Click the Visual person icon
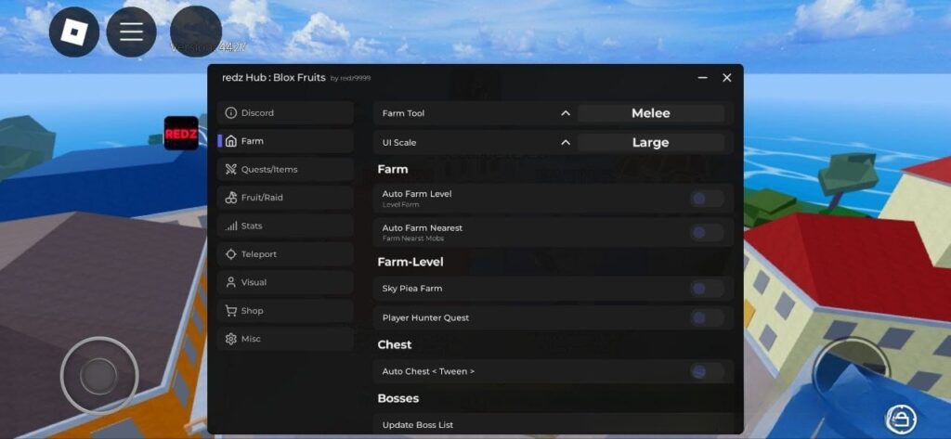 (x=230, y=282)
